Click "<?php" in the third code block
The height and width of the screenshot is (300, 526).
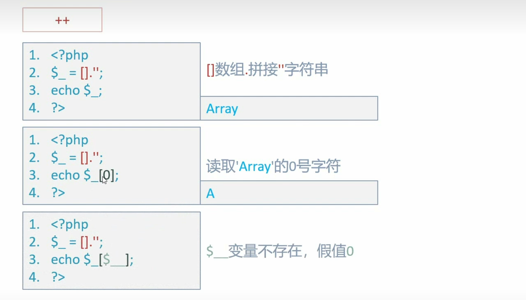(x=69, y=225)
